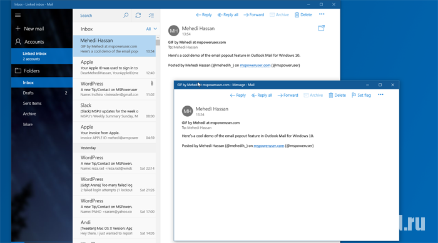Click the MH avatar in the main reading pane
The image size is (438, 243).
pyautogui.click(x=173, y=31)
